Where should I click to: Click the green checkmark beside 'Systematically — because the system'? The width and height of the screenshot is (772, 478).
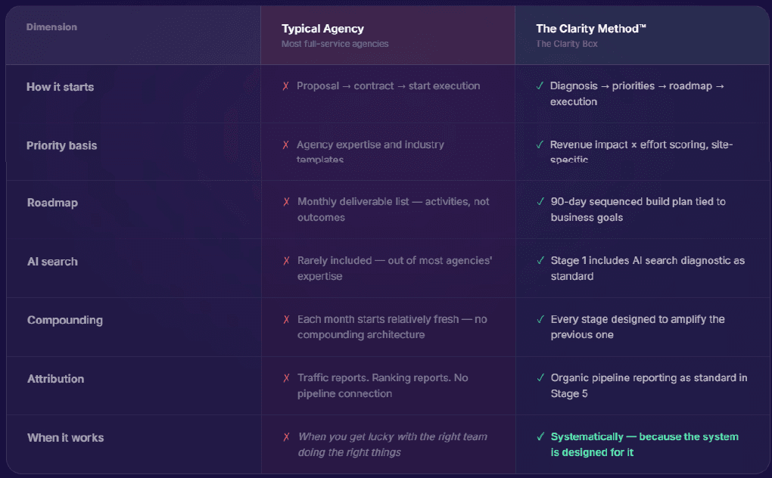[540, 436]
